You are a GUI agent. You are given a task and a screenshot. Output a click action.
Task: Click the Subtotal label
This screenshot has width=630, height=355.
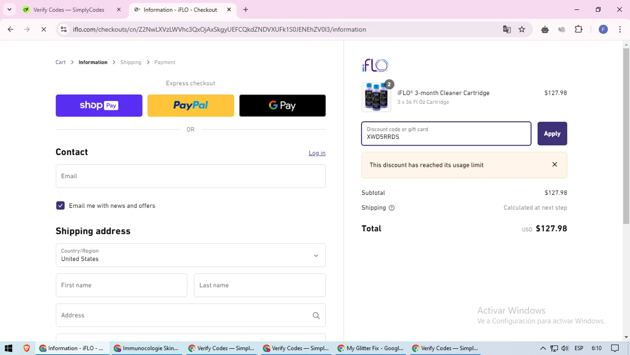[x=373, y=193]
